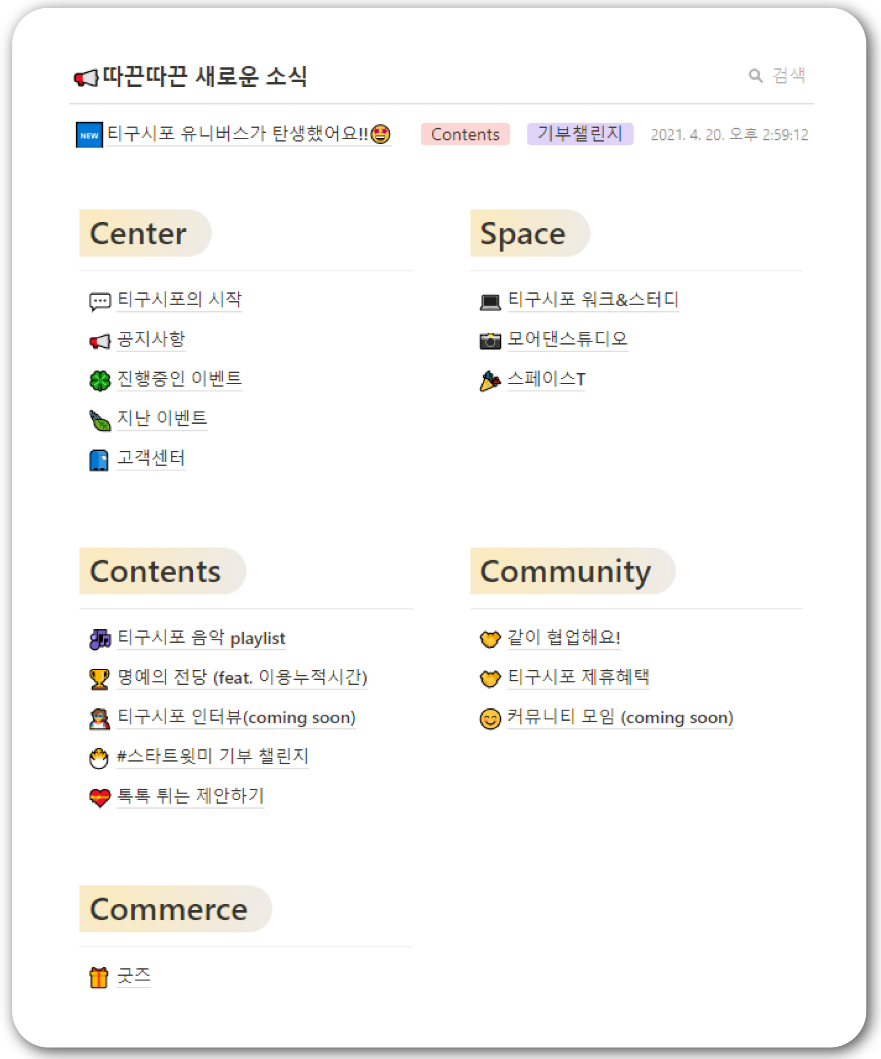Click the camera icon beside 모어댄스튜디오

pos(490,341)
